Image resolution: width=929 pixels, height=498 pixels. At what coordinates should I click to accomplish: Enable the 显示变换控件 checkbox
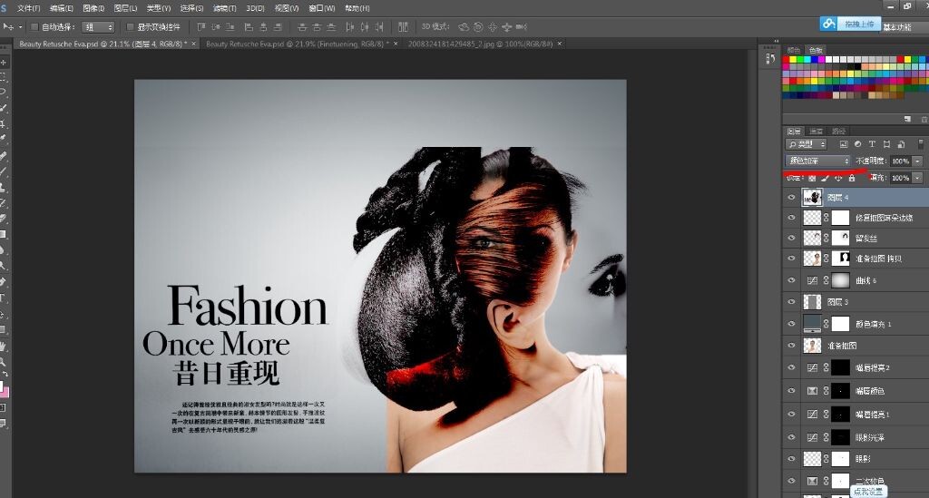coord(130,26)
